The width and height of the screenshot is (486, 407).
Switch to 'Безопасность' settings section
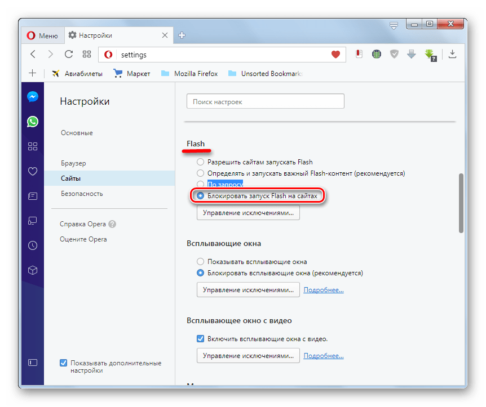tap(82, 194)
